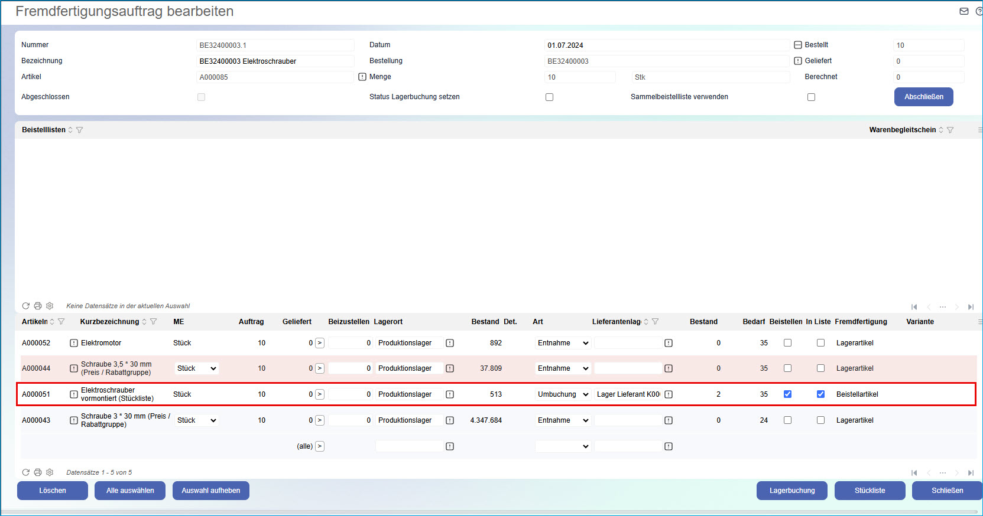
Task: Refresh the article grid at bottom
Action: click(25, 472)
